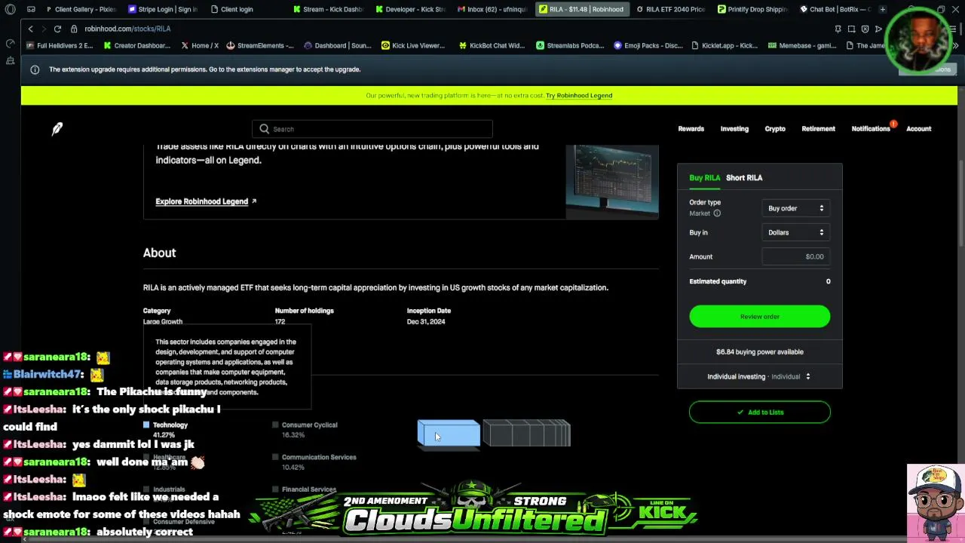Focus the Amount $0.00 input field
The image size is (965, 543).
coord(796,256)
